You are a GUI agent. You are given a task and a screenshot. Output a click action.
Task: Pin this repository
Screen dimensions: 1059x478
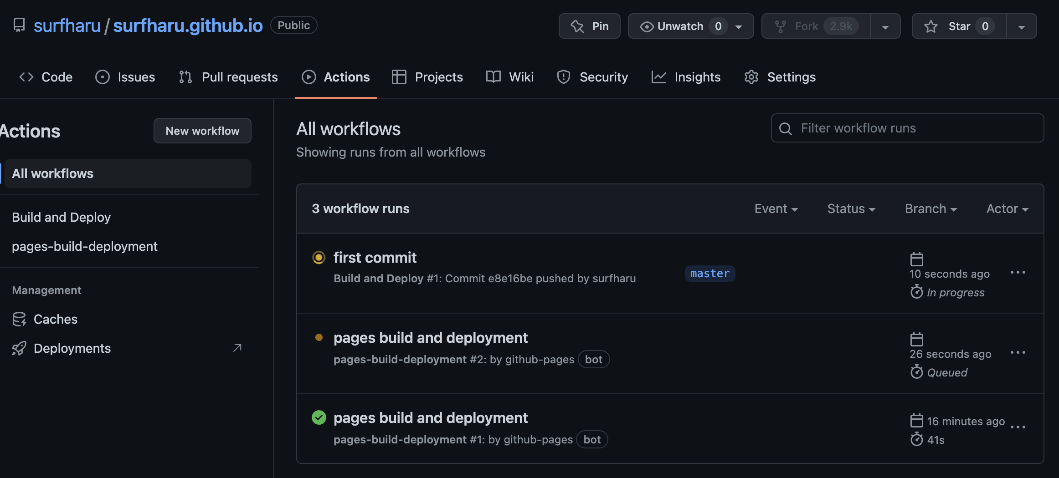[x=589, y=26]
